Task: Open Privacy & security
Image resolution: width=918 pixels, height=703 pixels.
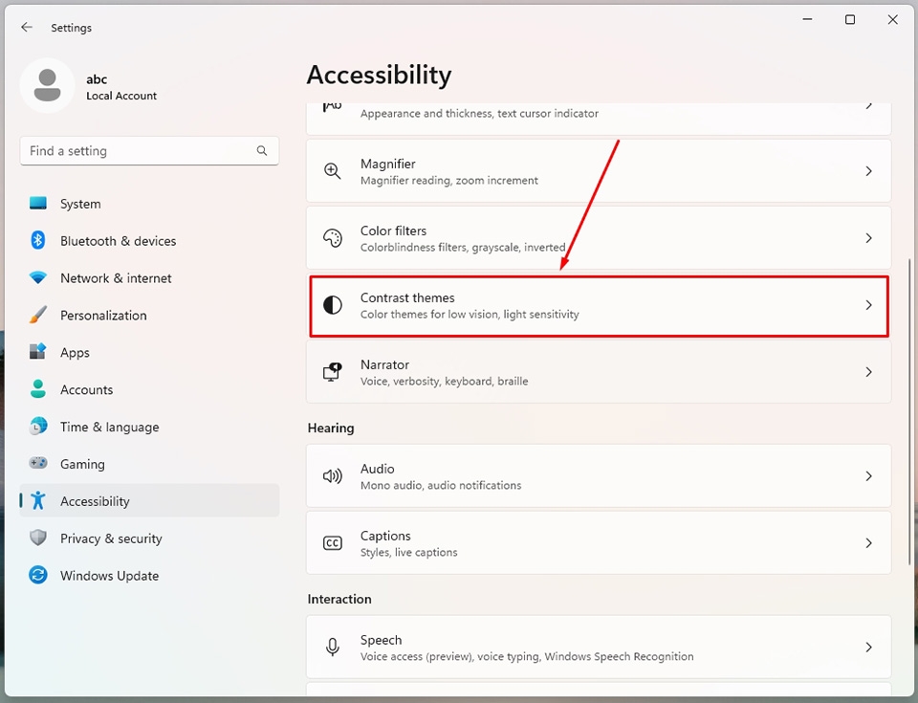Action: (x=149, y=538)
